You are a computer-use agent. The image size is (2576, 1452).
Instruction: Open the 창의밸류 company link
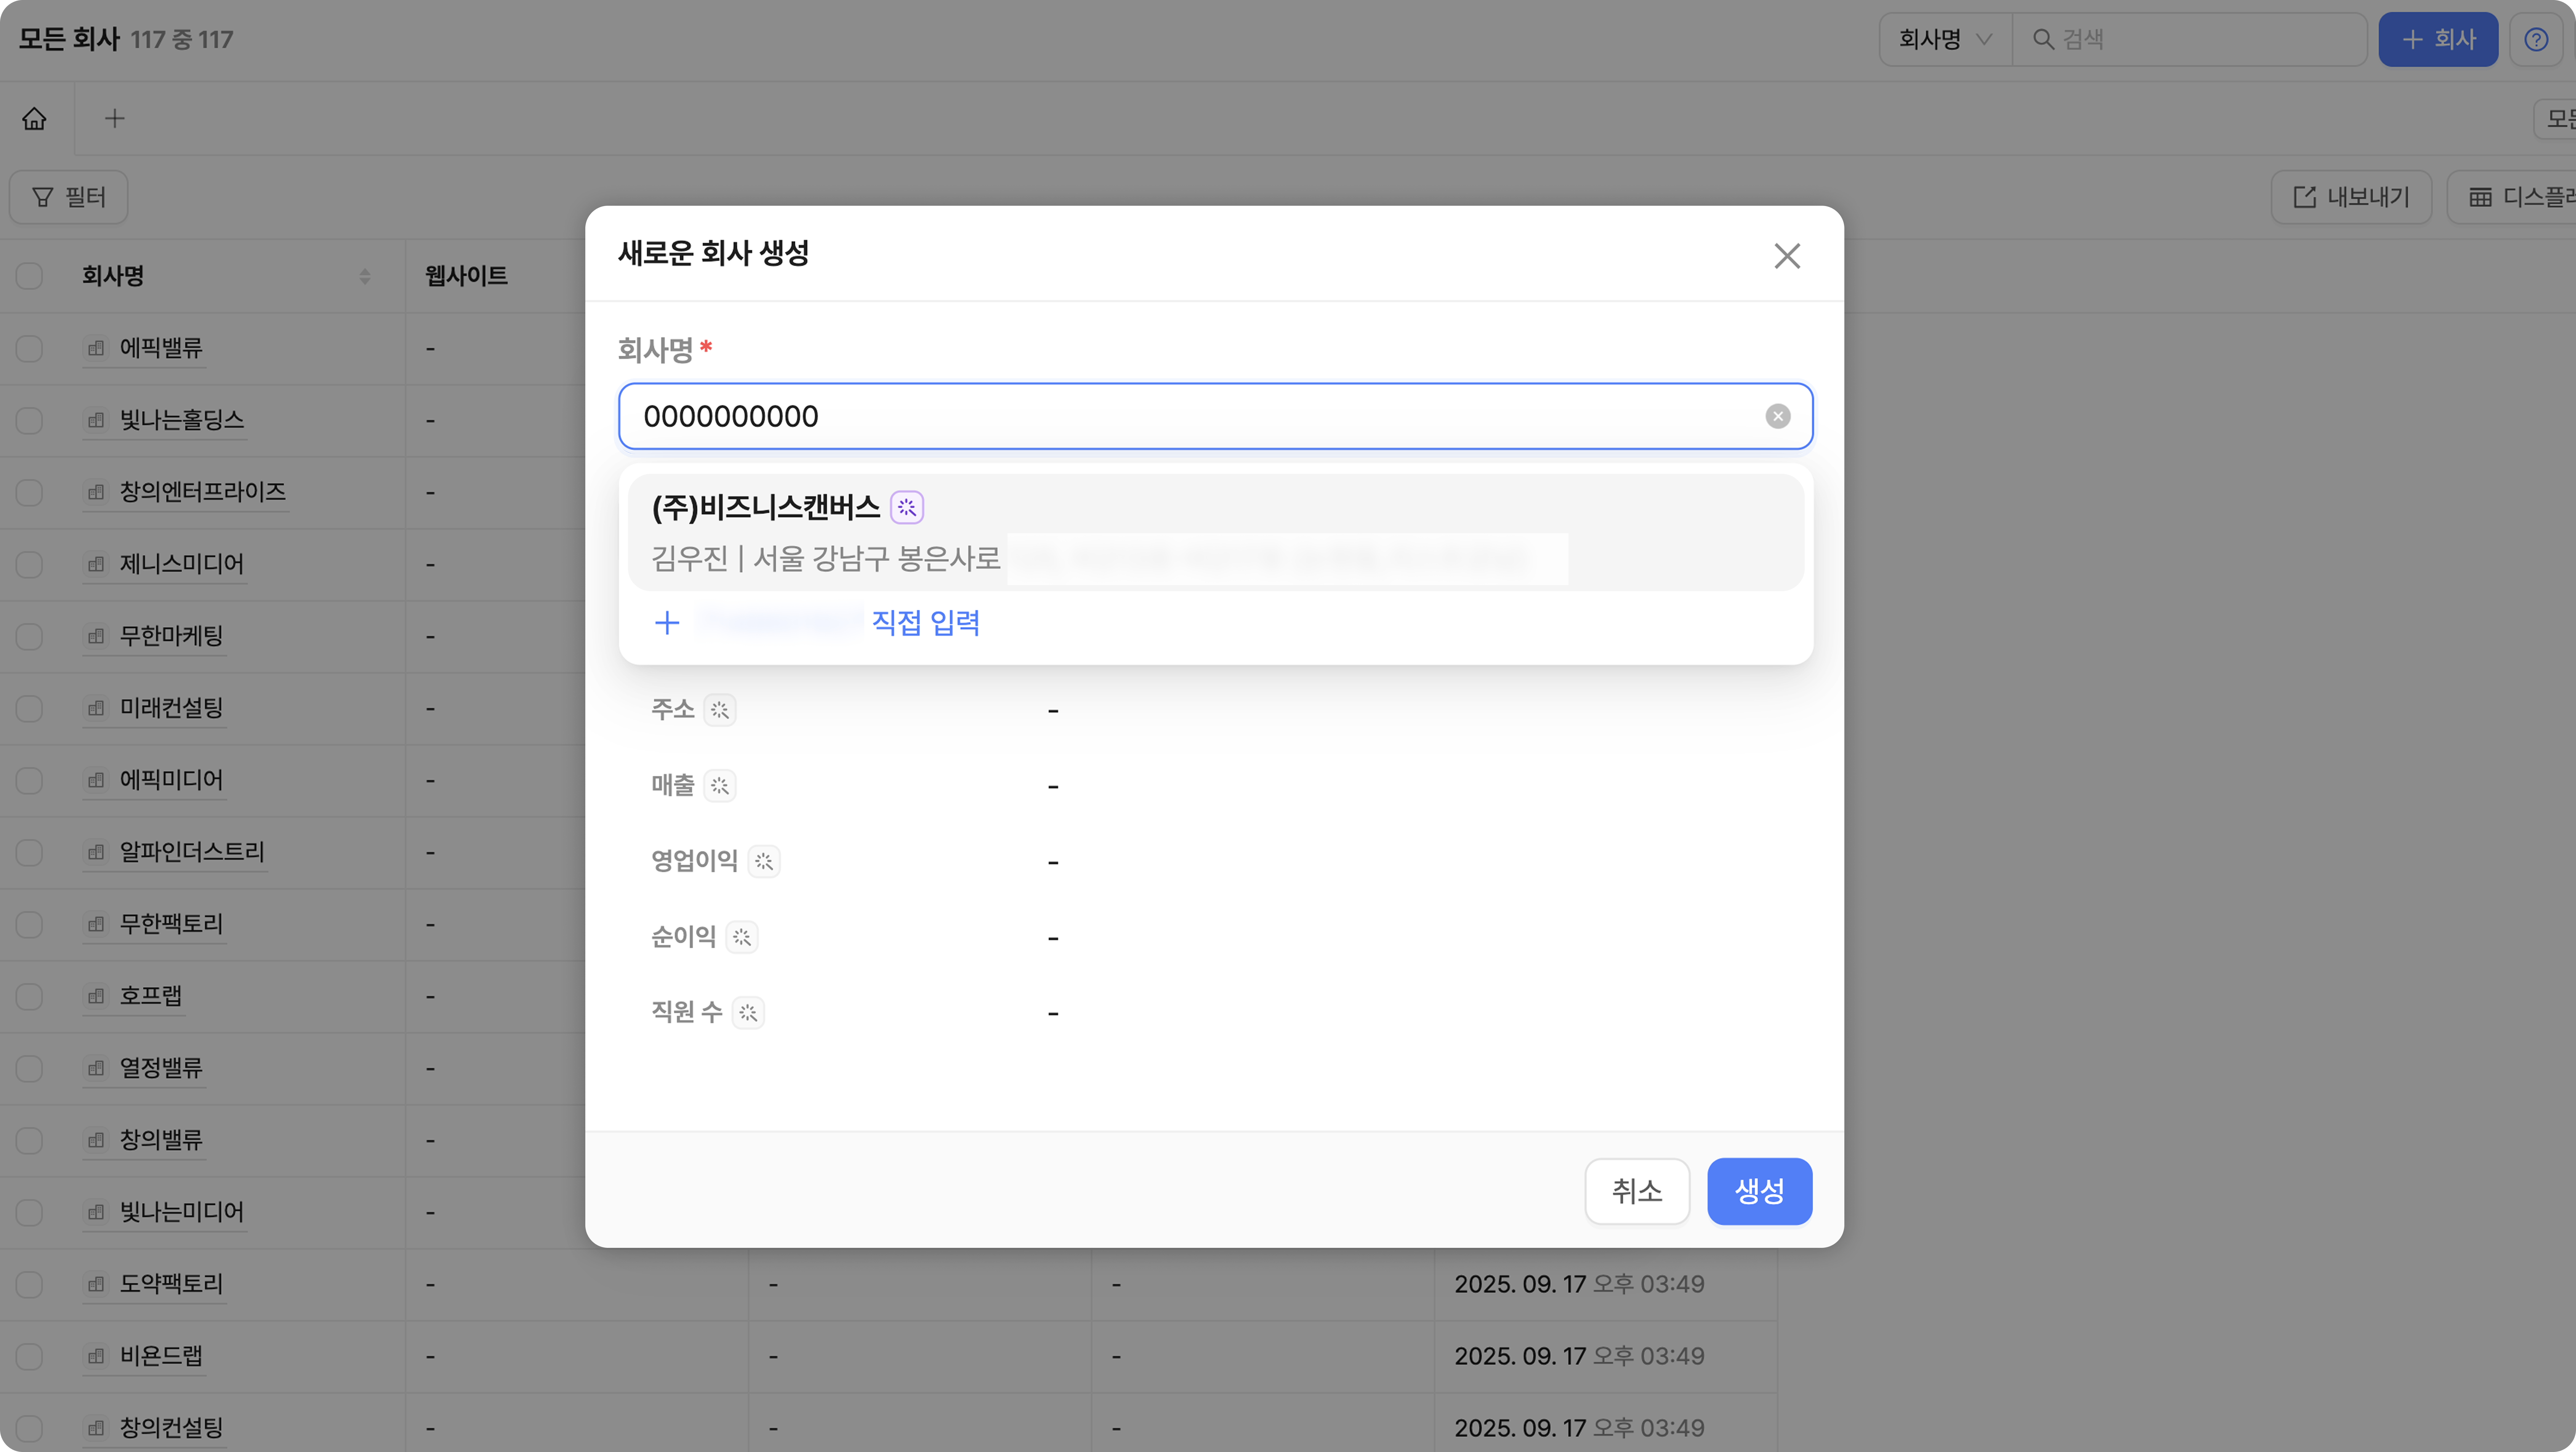(161, 1139)
